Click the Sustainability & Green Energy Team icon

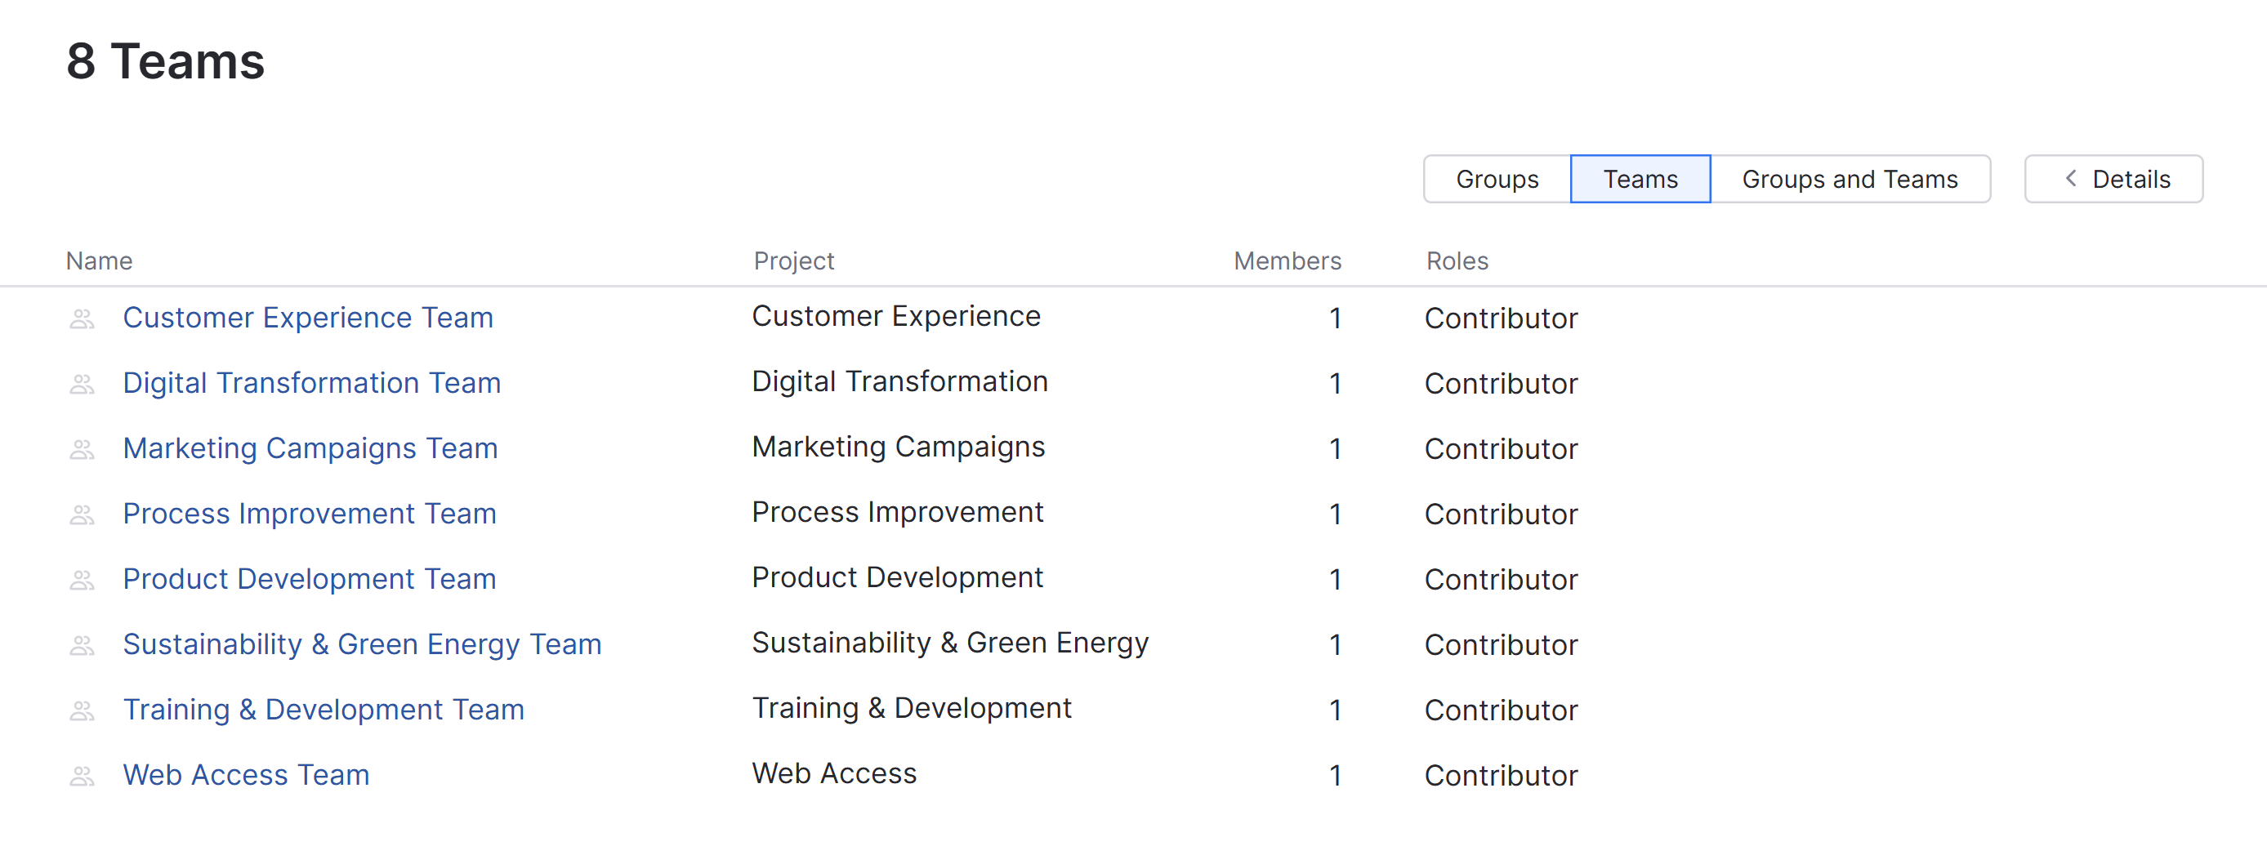coord(82,646)
